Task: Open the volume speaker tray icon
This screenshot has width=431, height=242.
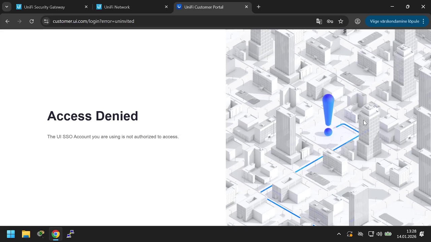Action: pos(379,234)
